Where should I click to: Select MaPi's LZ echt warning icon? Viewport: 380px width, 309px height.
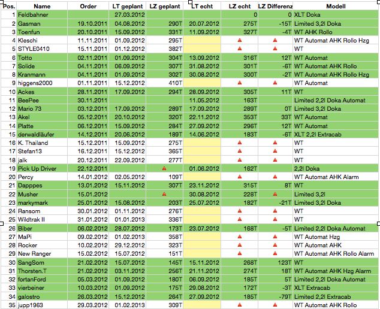[x=240, y=237]
